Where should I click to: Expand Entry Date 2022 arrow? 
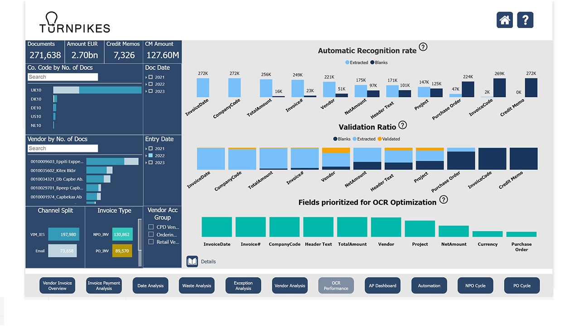point(146,156)
